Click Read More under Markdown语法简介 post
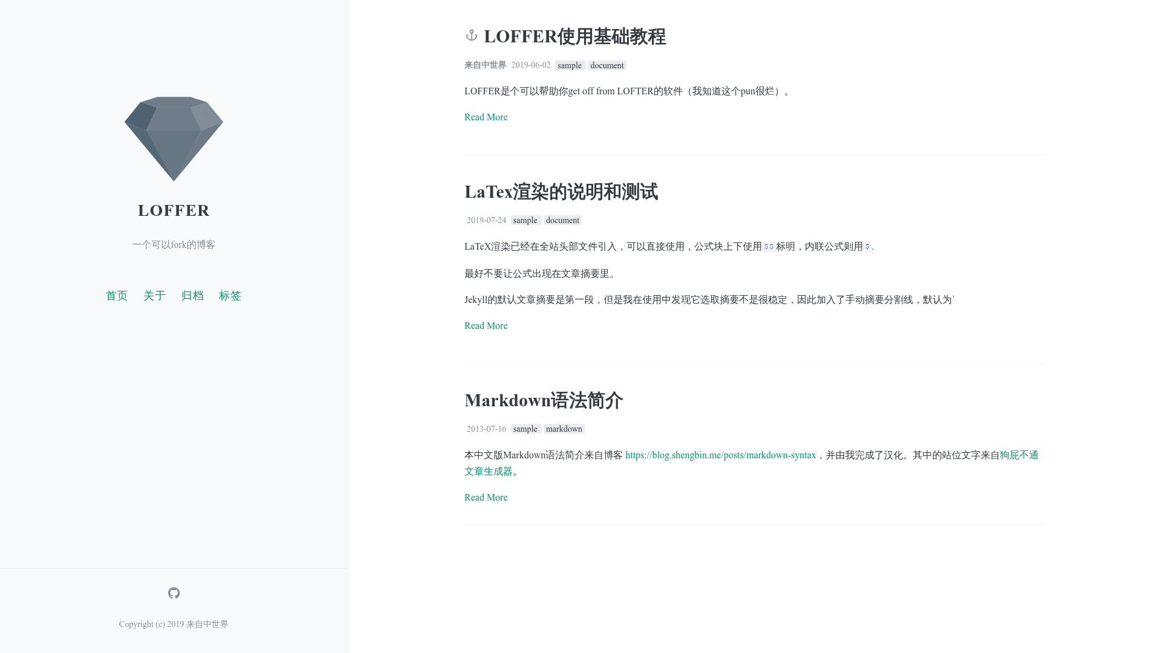The width and height of the screenshot is (1161, 653). 486,498
